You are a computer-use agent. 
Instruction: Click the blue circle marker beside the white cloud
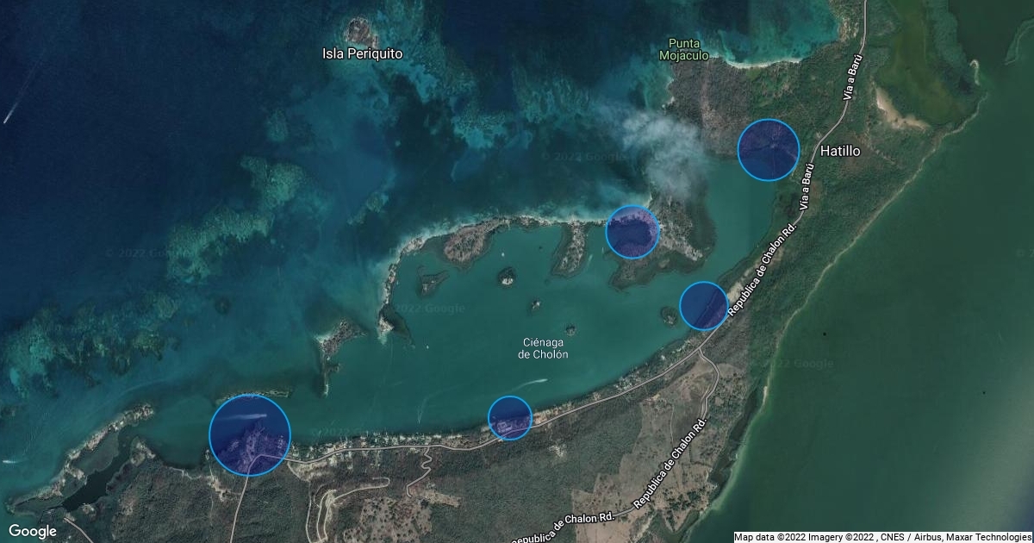tap(632, 232)
